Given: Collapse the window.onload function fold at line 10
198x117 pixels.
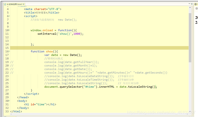Looking at the screenshot, I should click(9, 30).
